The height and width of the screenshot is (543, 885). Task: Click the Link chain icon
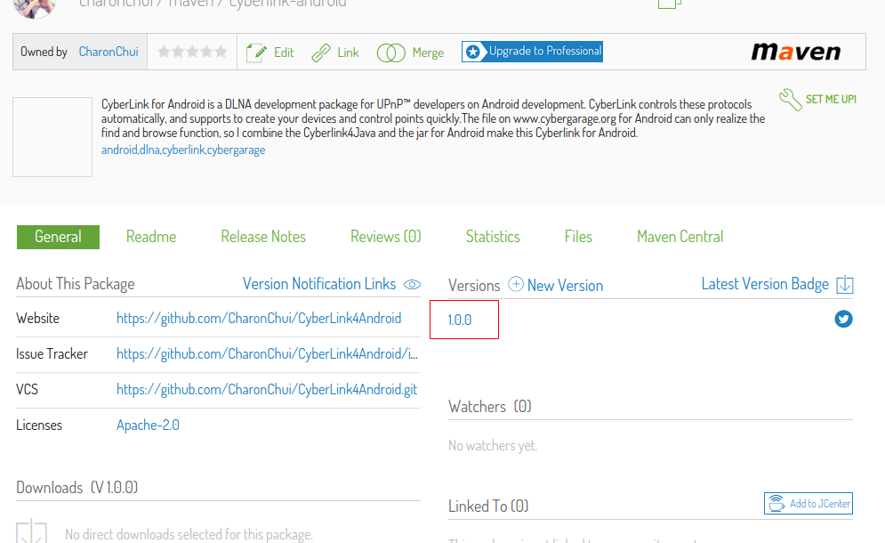(321, 53)
